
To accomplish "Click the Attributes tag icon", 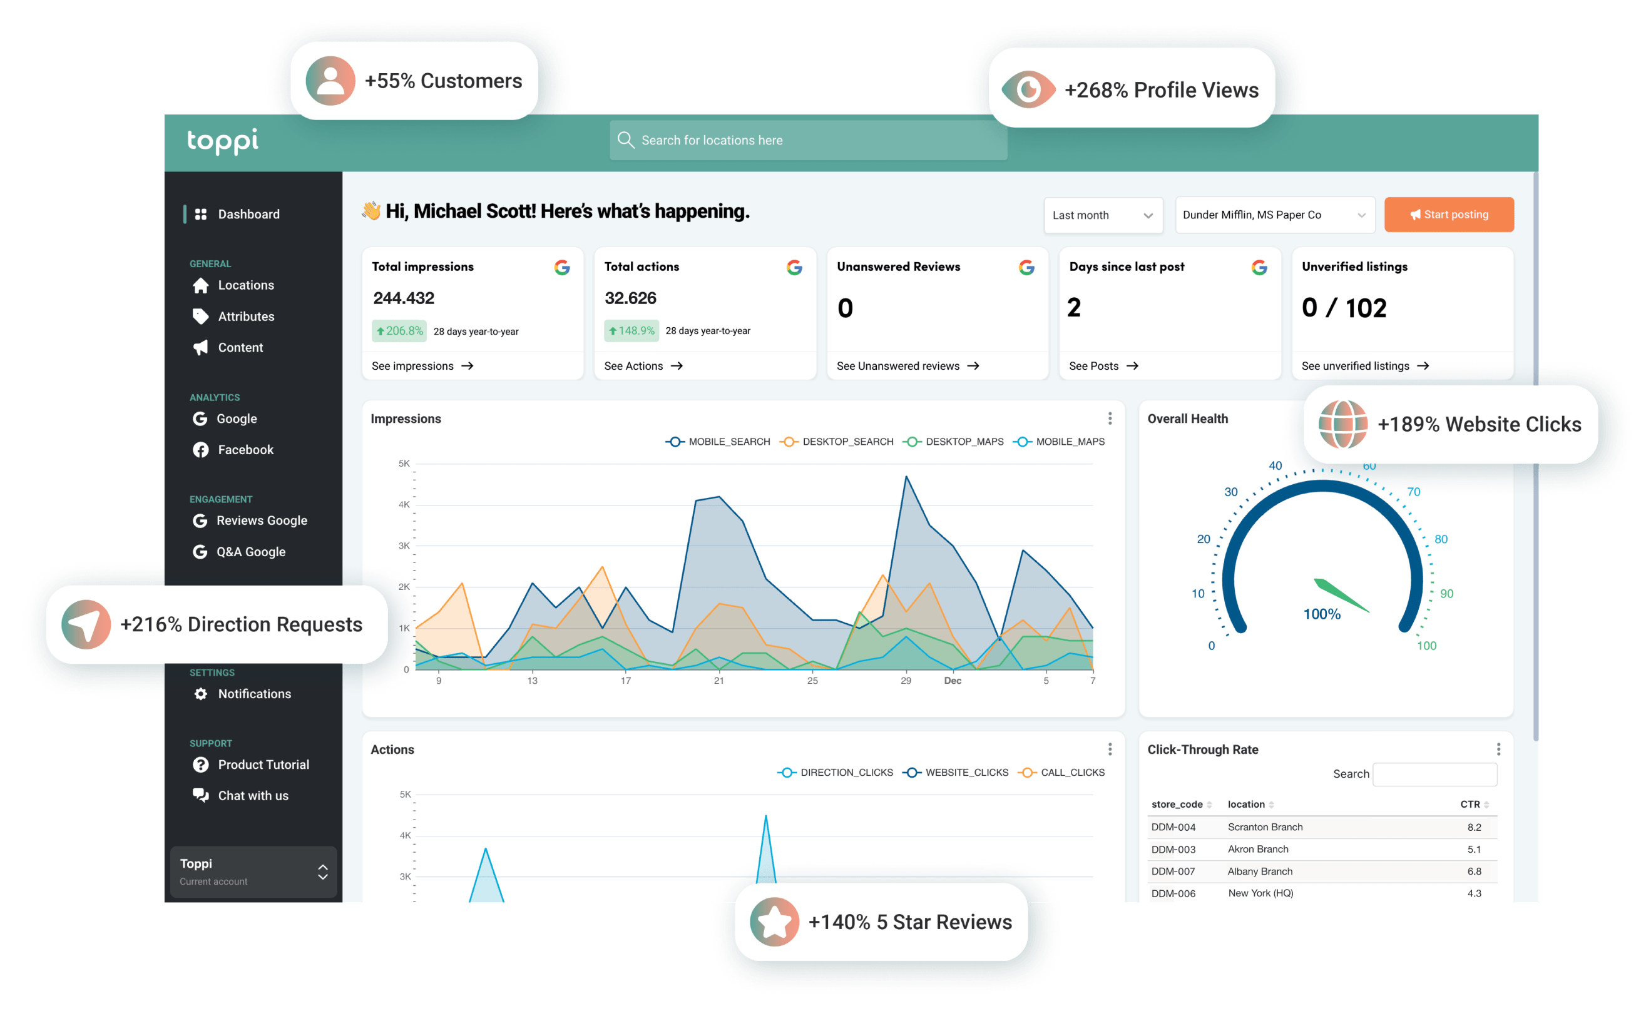I will click(200, 317).
